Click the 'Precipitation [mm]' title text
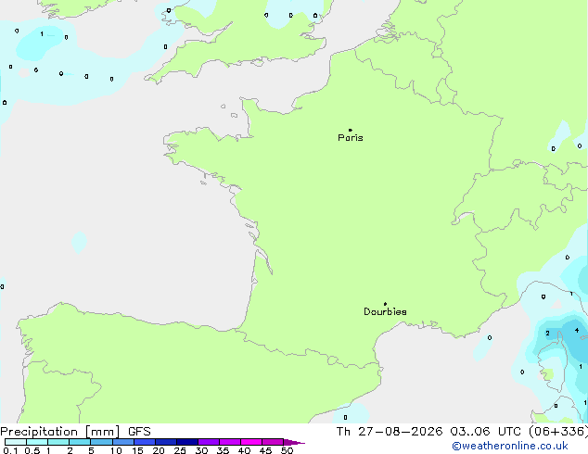Image resolution: width=588 pixels, height=454 pixels. [60, 432]
